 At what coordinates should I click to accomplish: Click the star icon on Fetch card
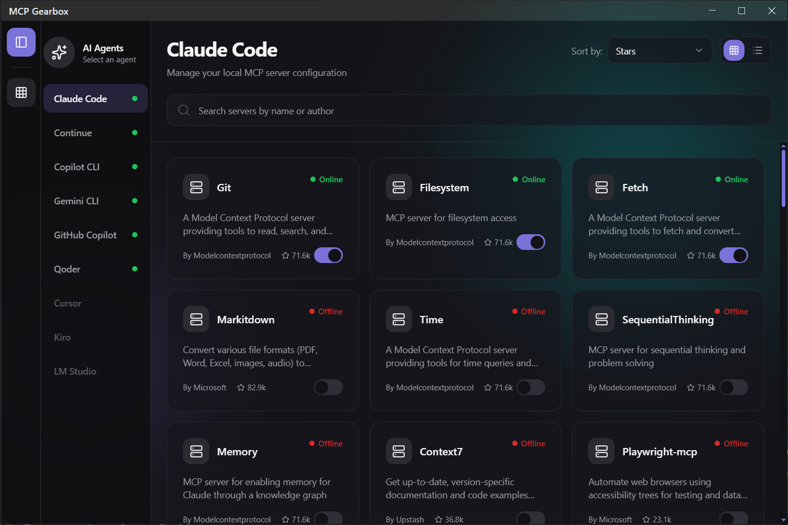[x=691, y=256]
